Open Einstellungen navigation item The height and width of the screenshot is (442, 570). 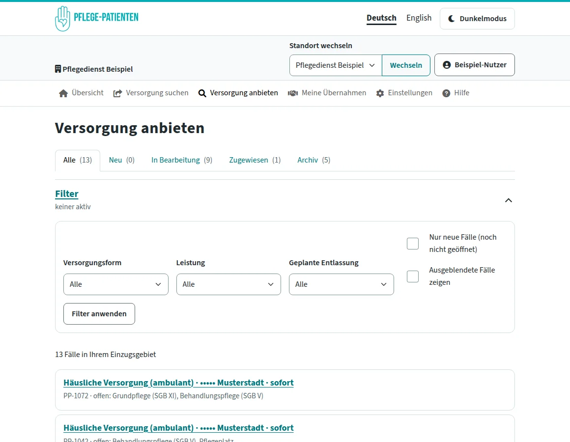tap(404, 93)
